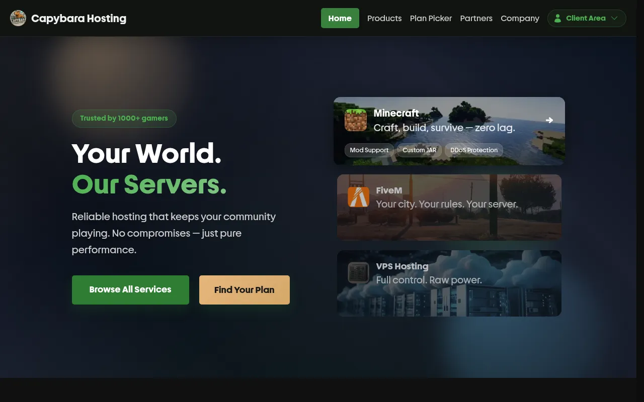Viewport: 644px width, 402px height.
Task: Open the Plan Picker page
Action: point(431,18)
